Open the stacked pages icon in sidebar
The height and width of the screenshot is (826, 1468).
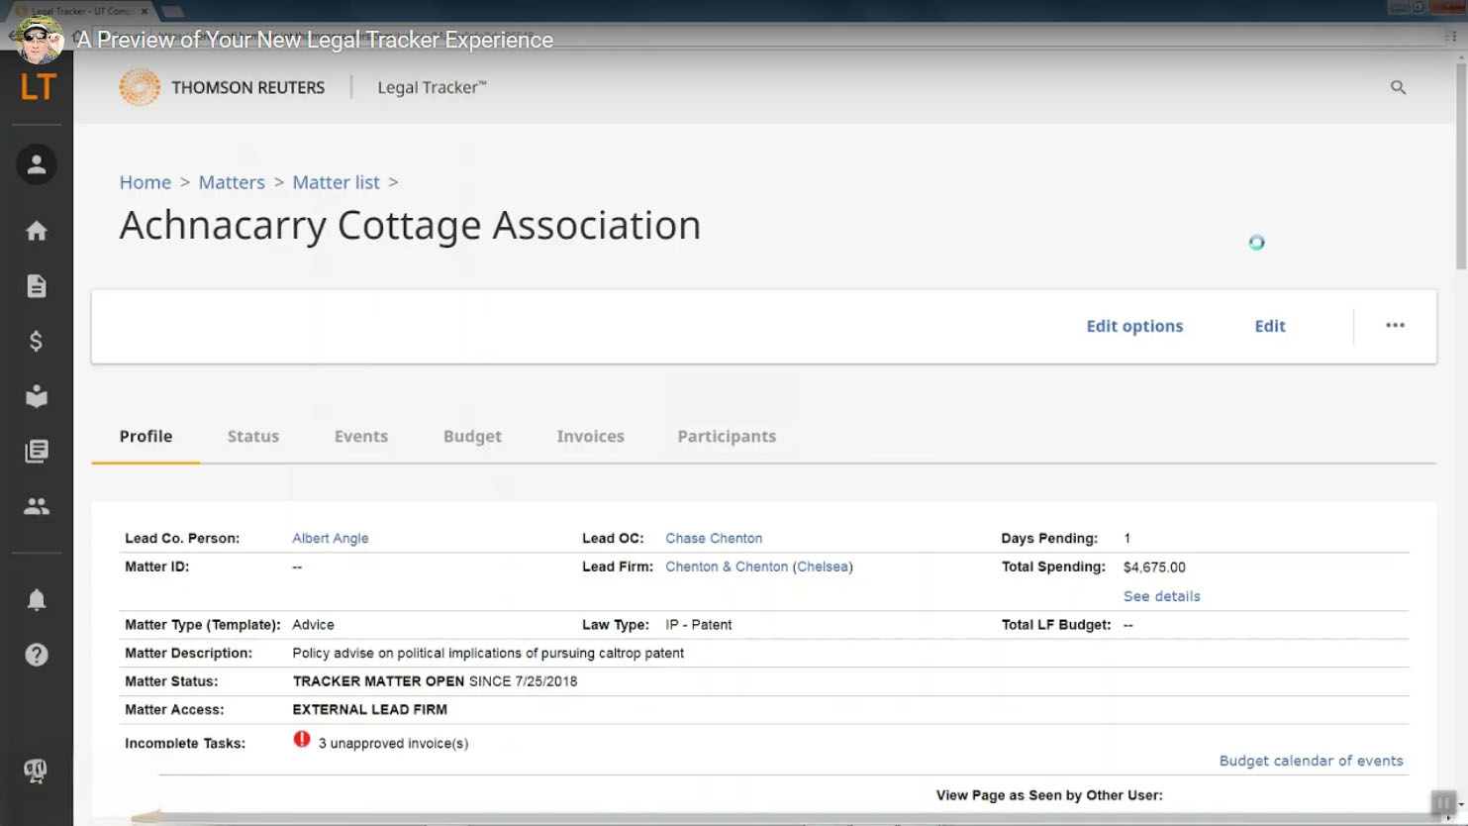click(37, 452)
